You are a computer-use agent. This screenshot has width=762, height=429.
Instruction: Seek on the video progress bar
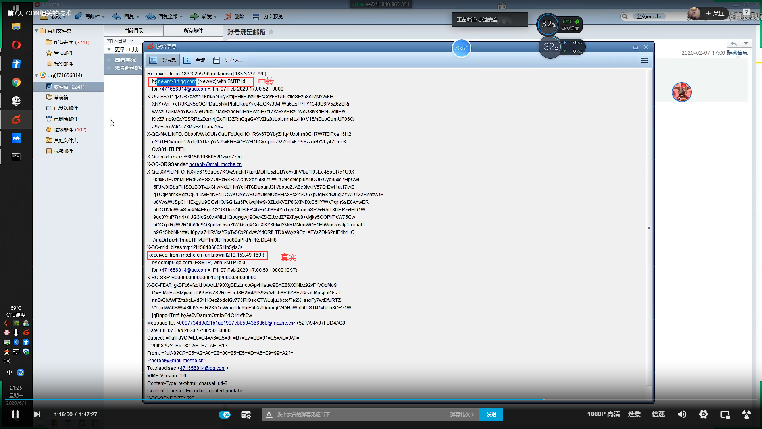381,399
